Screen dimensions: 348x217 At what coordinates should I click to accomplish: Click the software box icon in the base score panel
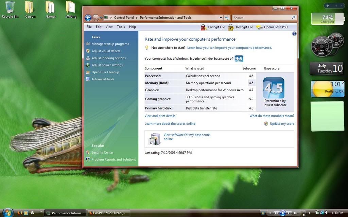(155, 139)
